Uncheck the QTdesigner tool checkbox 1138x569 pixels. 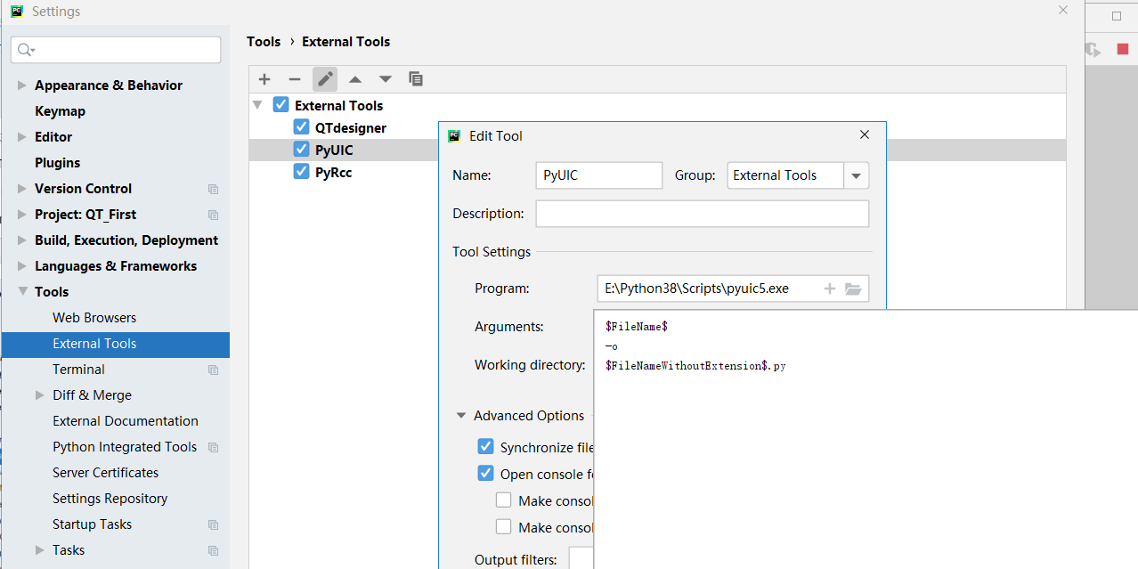[302, 127]
